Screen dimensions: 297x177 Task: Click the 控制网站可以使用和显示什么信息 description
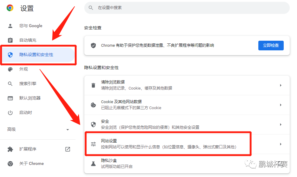169,147
